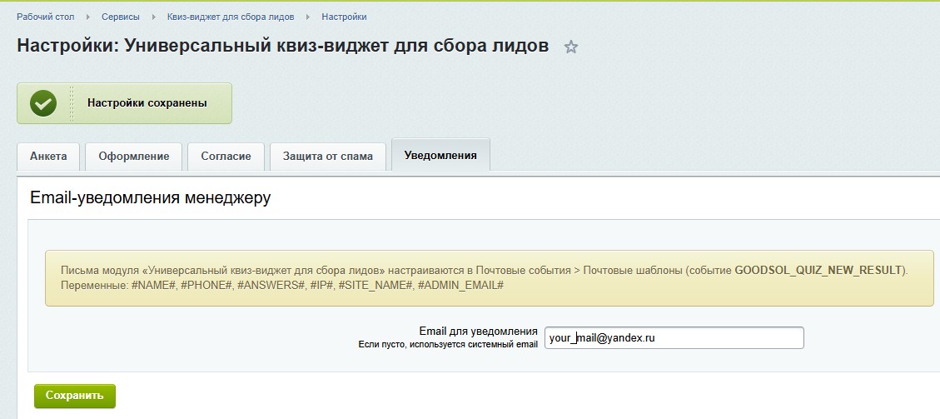Navigate to Рабочий стол breadcrumb
This screenshot has width=940, height=419.
coord(46,17)
